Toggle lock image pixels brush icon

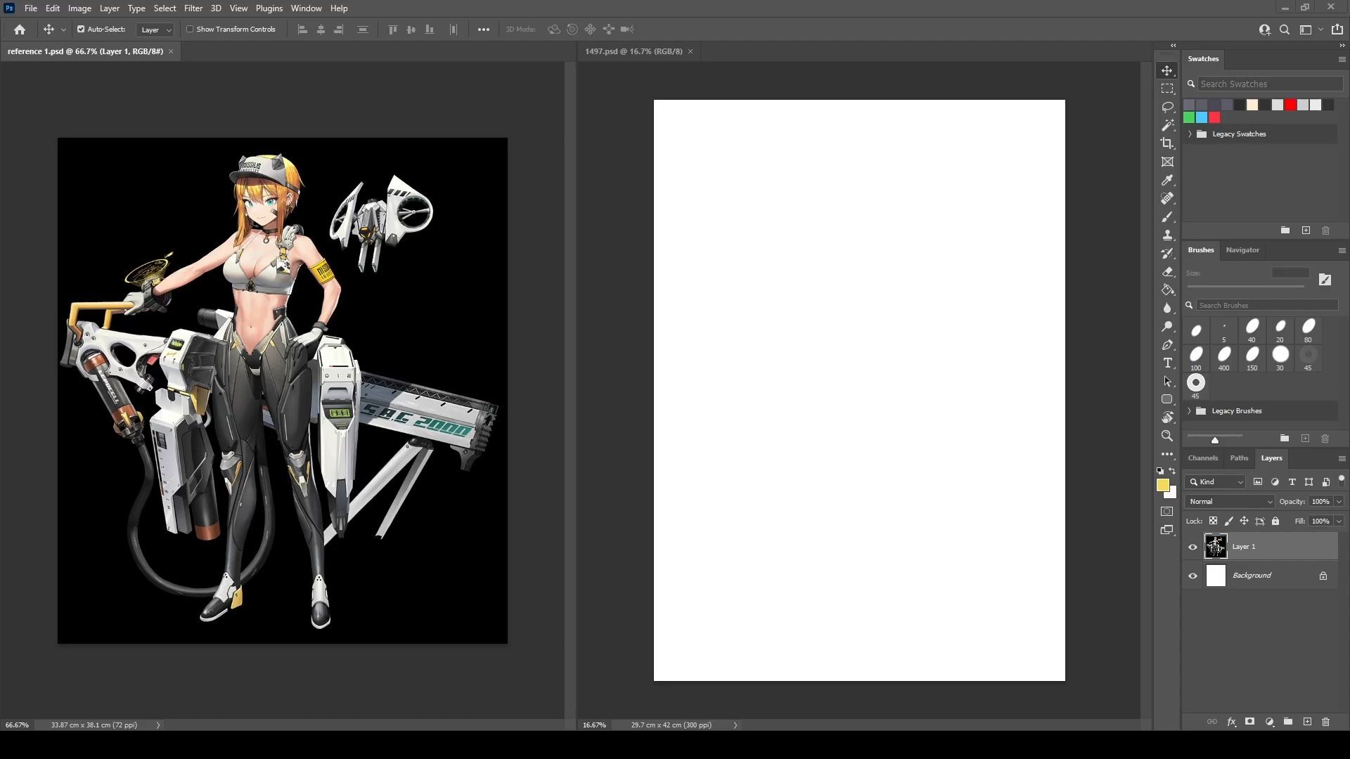point(1228,521)
